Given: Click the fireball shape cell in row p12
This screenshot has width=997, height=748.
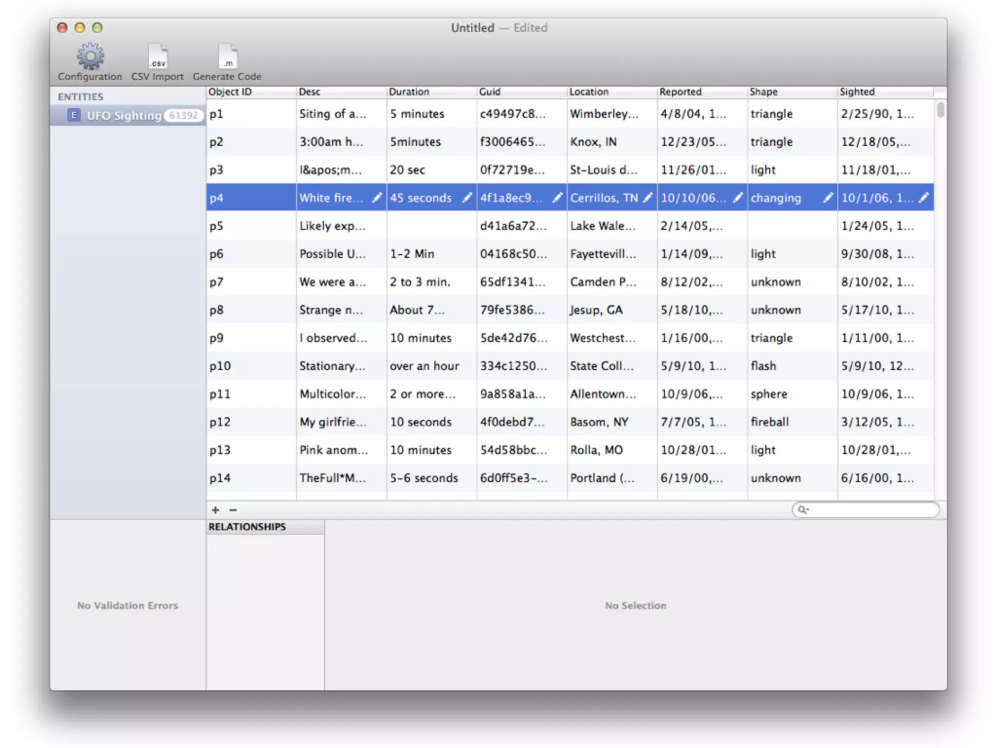Looking at the screenshot, I should pyautogui.click(x=769, y=422).
